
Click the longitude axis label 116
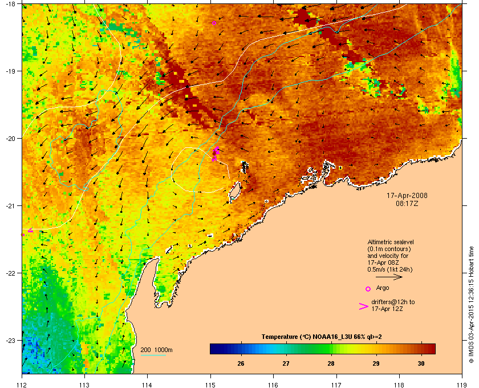tap(273, 385)
